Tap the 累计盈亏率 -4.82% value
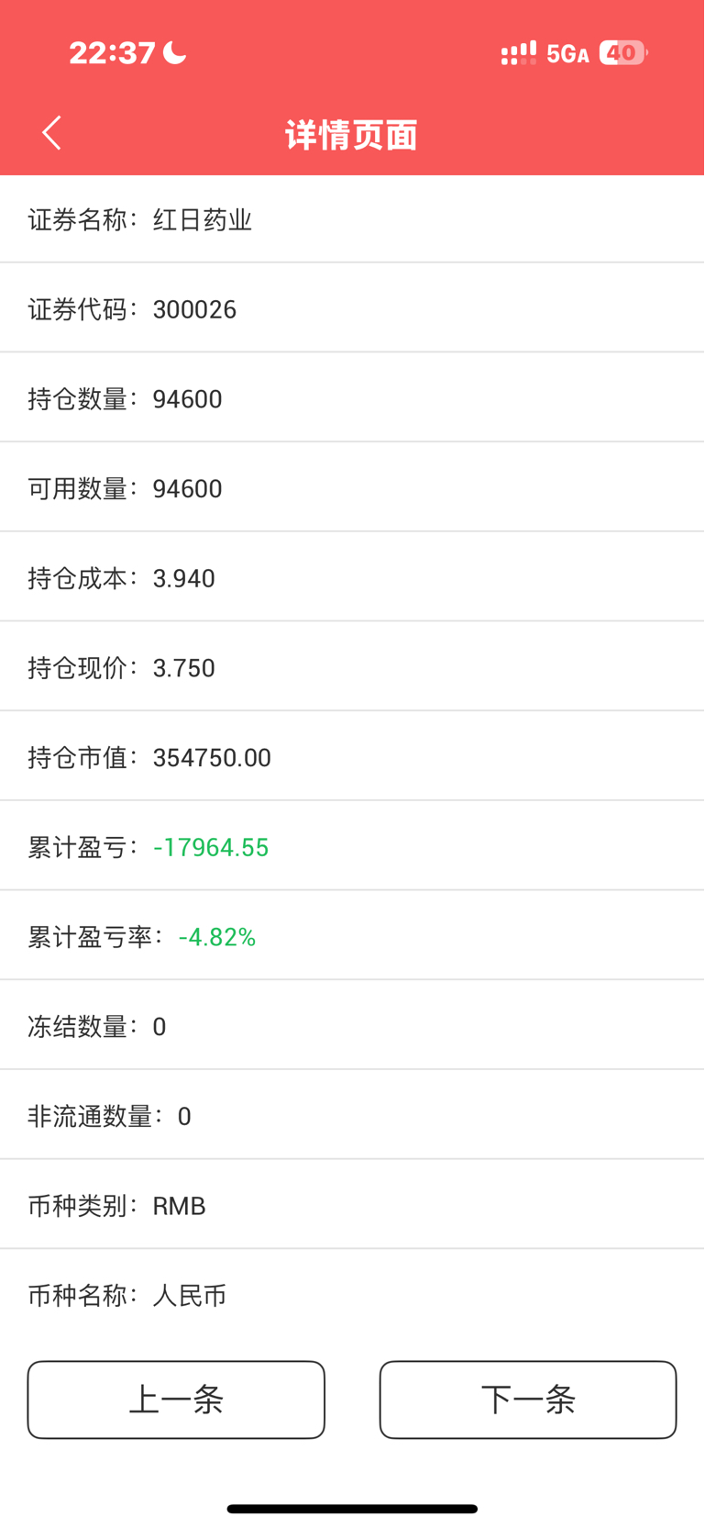Screen dimensions: 705x1528 point(217,937)
